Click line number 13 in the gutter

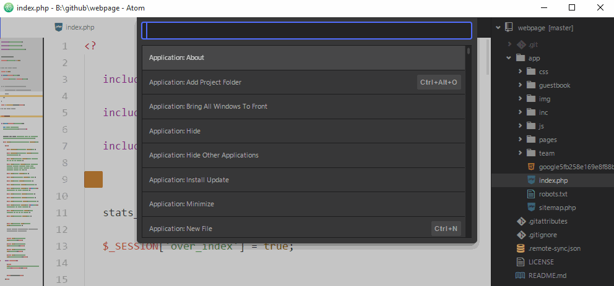[x=62, y=246]
